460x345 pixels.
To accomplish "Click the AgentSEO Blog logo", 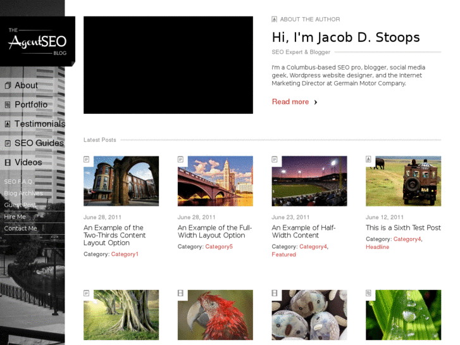I will tap(37, 42).
